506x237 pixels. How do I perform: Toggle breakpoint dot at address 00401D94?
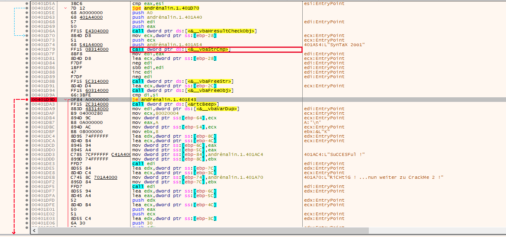coord(27,91)
